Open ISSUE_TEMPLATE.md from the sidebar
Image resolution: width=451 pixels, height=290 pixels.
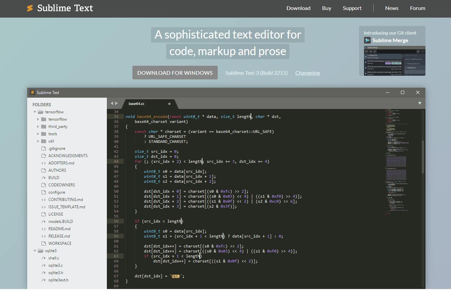[x=67, y=207]
